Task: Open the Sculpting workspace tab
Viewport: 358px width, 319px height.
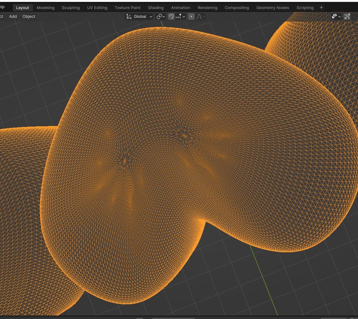Action: [71, 8]
